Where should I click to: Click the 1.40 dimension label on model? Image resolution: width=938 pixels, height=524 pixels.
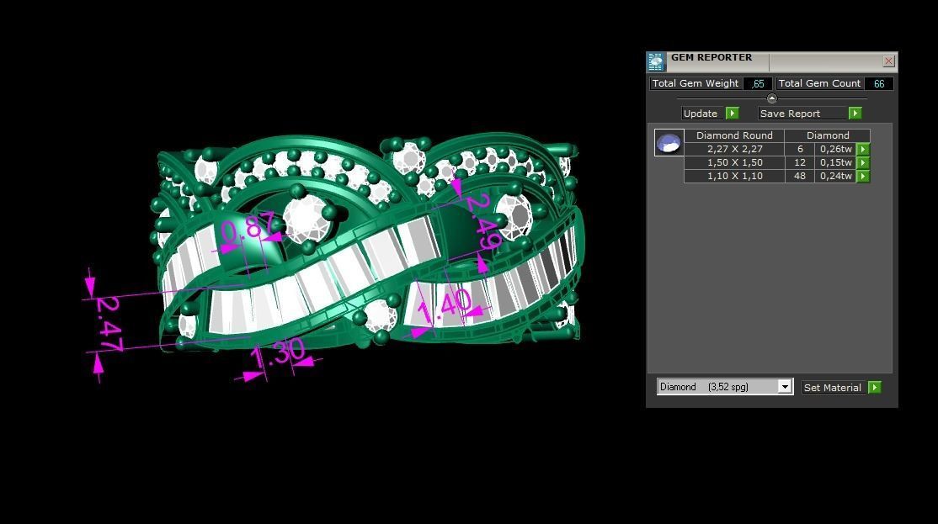(x=444, y=306)
